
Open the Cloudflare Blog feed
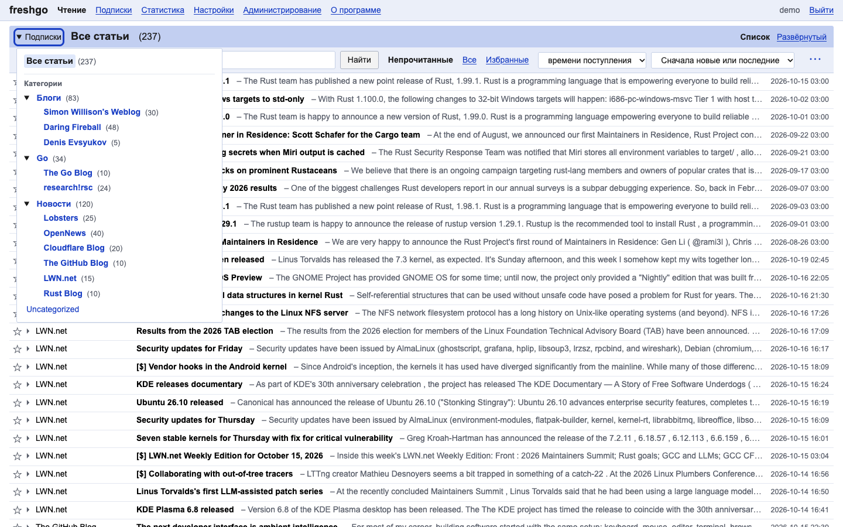coord(74,248)
